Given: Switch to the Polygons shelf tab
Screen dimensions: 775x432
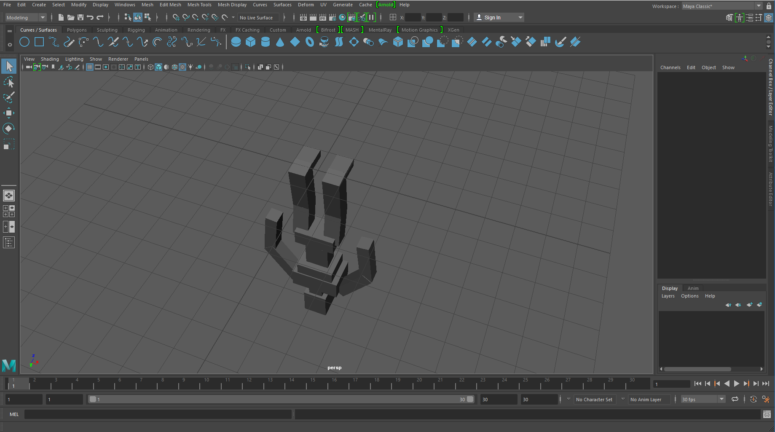Looking at the screenshot, I should 77,30.
